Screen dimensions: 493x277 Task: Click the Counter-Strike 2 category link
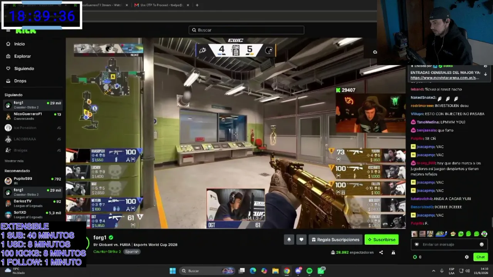tap(107, 252)
